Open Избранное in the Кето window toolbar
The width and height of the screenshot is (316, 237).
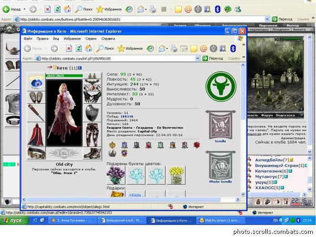(x=130, y=48)
